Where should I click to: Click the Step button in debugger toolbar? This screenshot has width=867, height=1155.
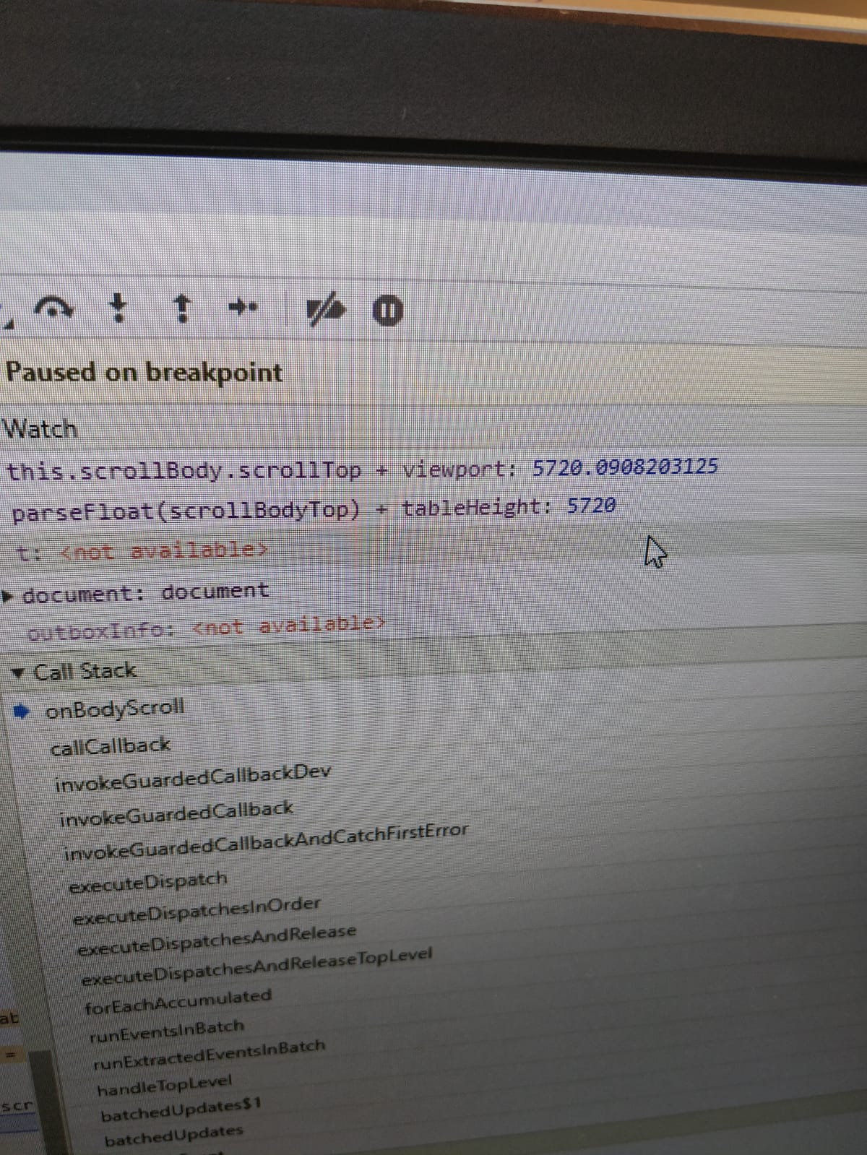pyautogui.click(x=242, y=308)
